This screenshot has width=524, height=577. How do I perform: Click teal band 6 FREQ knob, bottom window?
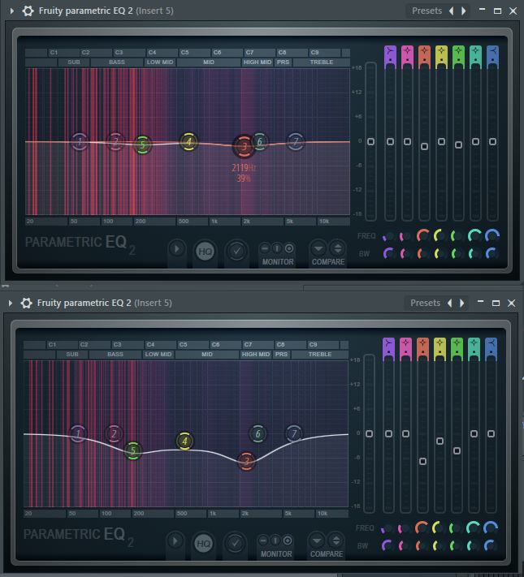(x=473, y=527)
